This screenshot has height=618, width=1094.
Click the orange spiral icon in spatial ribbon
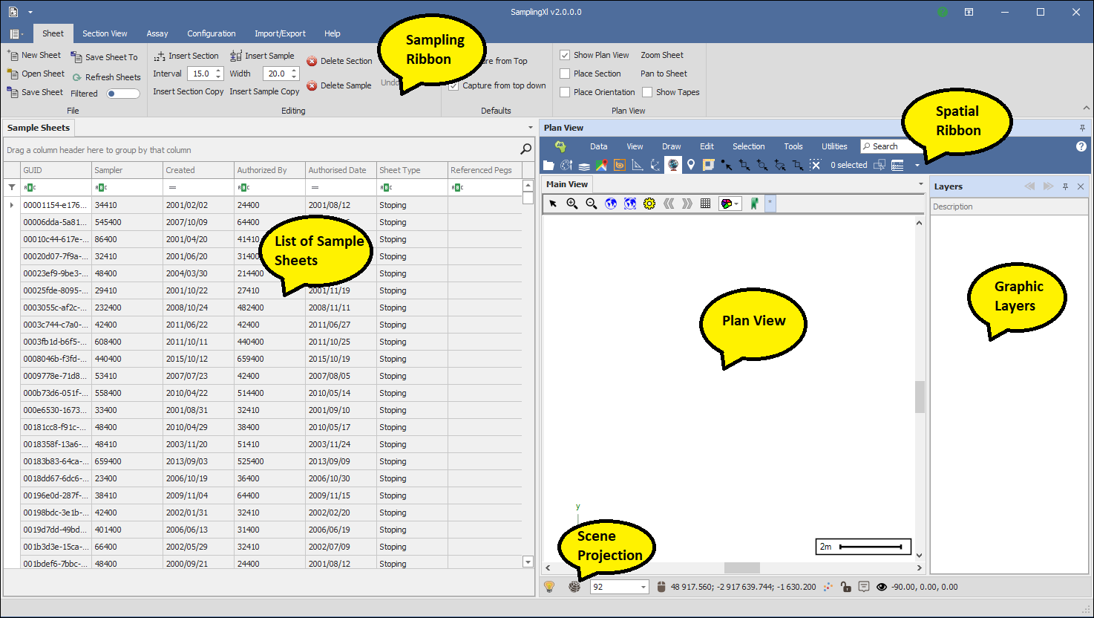point(620,165)
